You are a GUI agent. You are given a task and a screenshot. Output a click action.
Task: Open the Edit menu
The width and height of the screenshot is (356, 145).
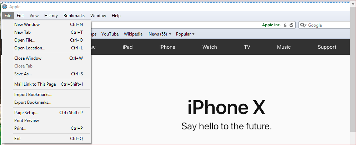tap(20, 16)
